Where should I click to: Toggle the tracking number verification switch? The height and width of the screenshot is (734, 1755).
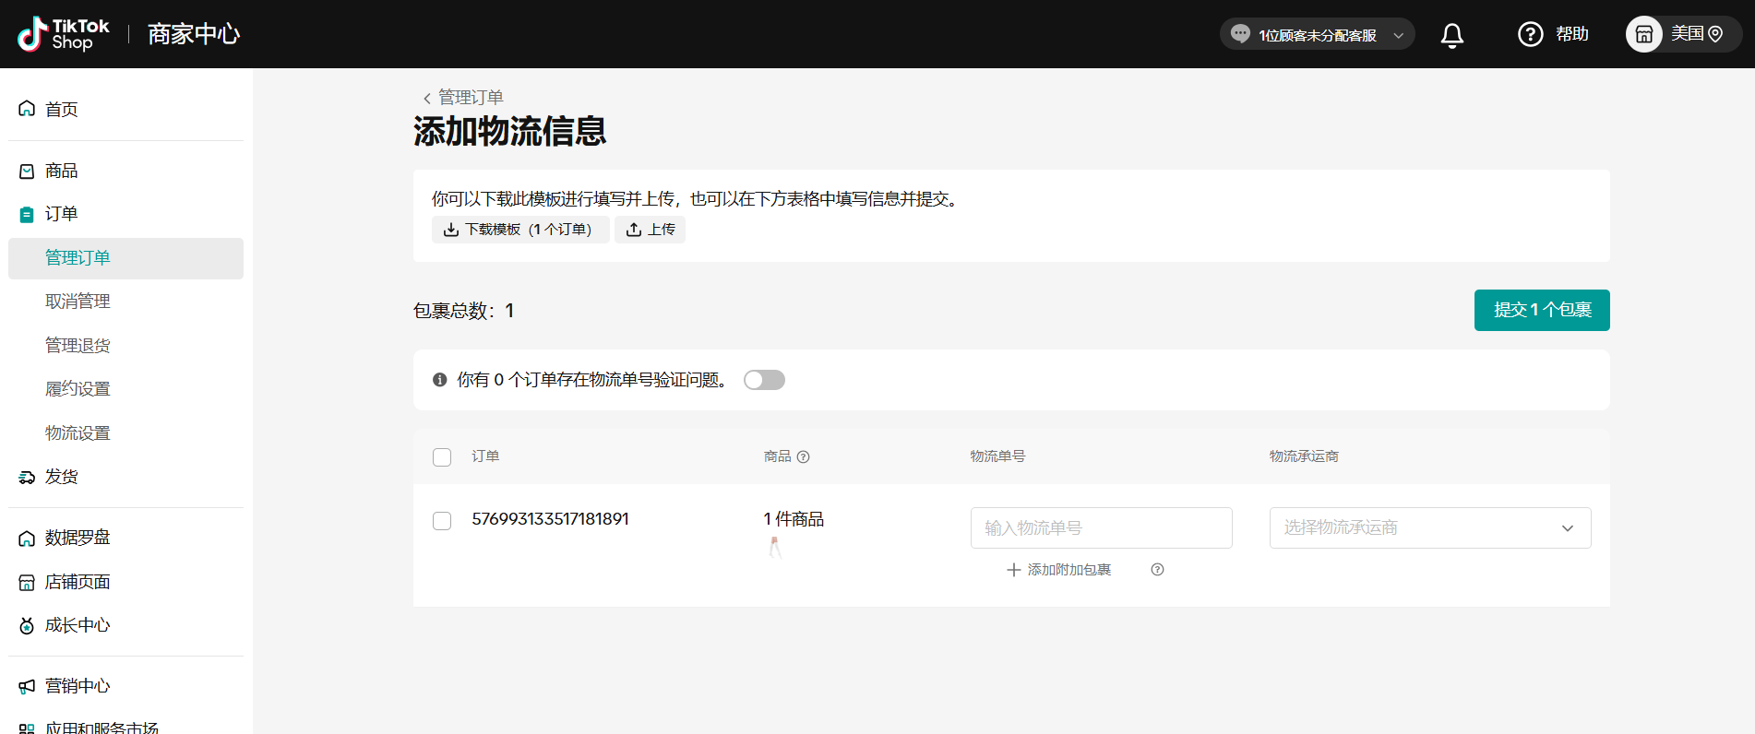point(764,380)
